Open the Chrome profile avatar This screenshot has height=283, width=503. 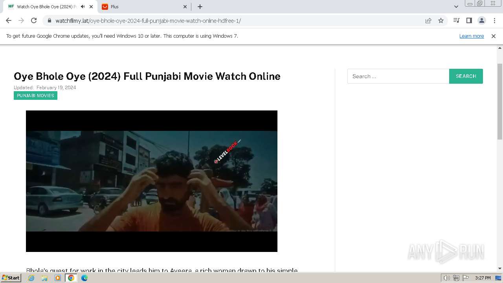point(481,20)
